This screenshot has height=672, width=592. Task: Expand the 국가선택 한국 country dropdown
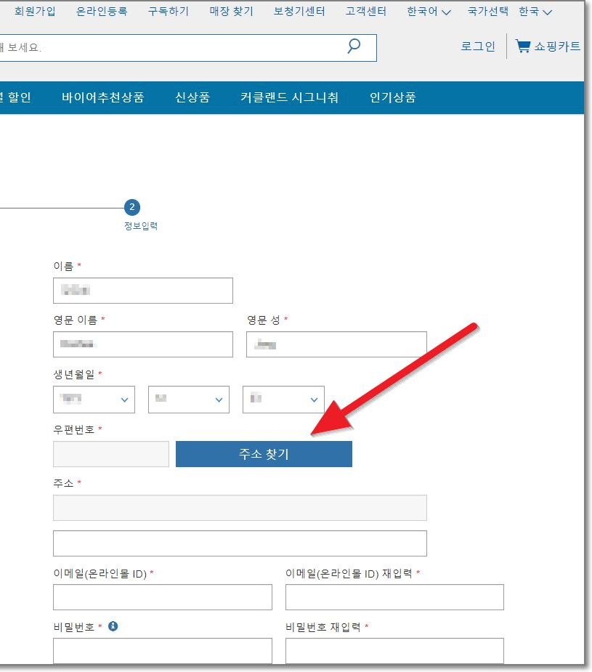510,12
